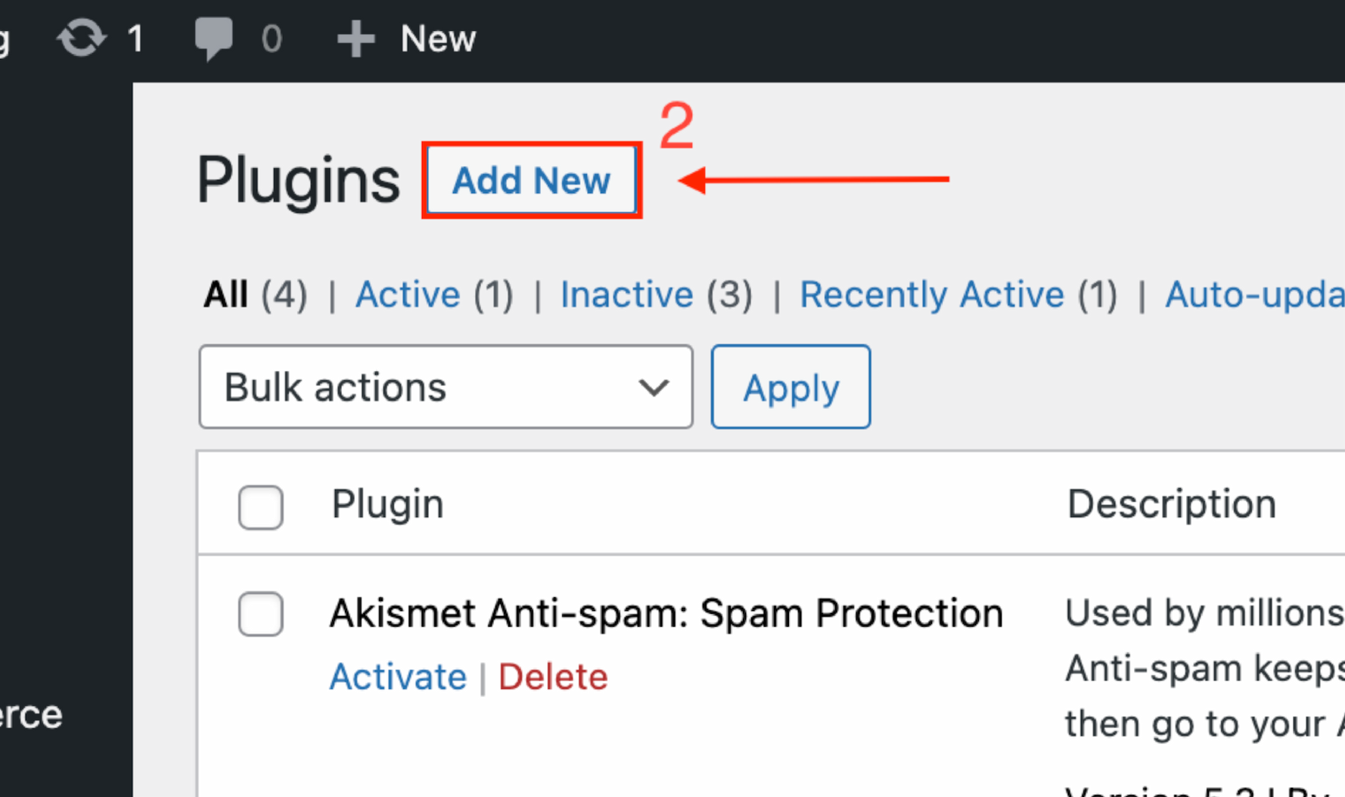Open the Bulk actions dropdown
1345x797 pixels.
pyautogui.click(x=445, y=388)
